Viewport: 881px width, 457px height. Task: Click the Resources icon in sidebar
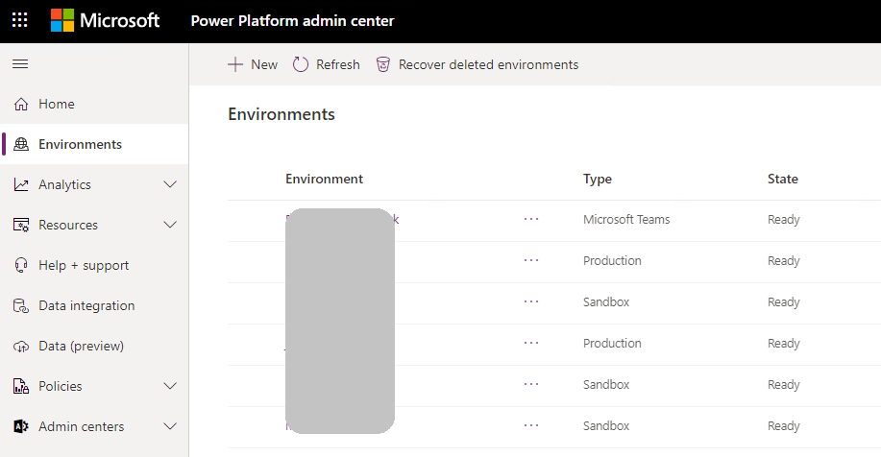(x=21, y=225)
